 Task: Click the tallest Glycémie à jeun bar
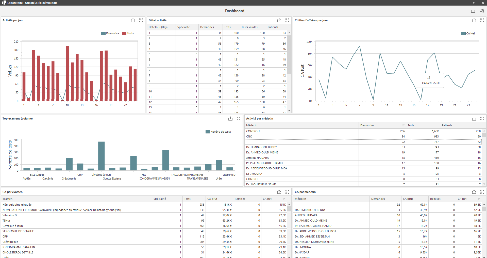pyautogui.click(x=102, y=156)
